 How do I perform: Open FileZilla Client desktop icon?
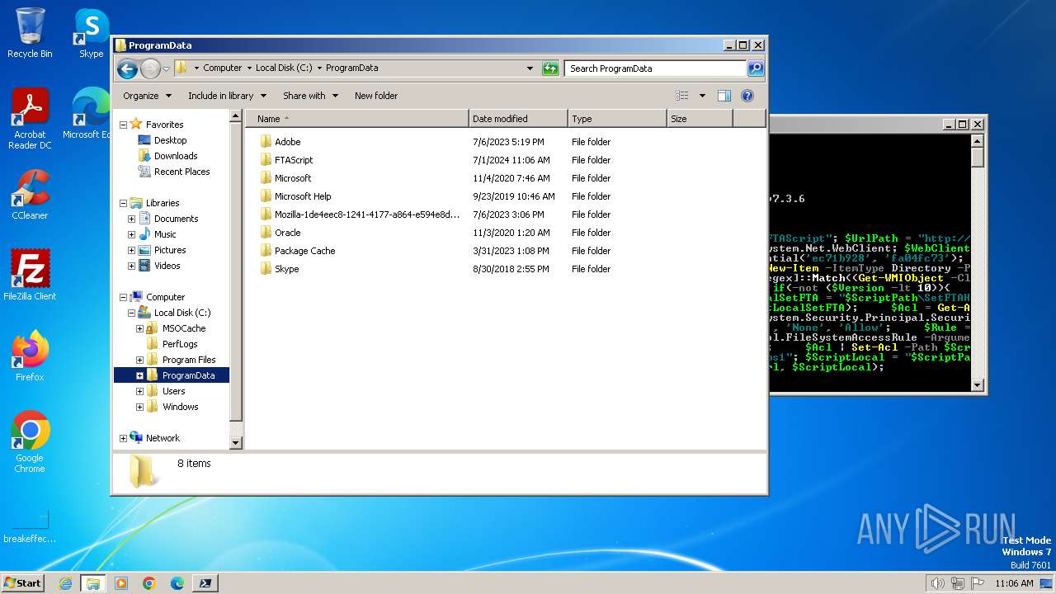click(30, 275)
